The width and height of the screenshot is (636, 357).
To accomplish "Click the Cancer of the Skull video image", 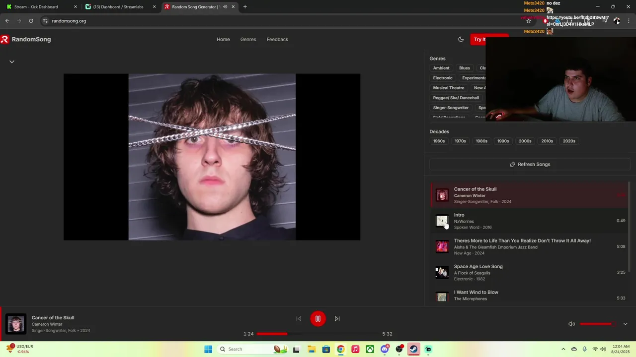I will [212, 157].
